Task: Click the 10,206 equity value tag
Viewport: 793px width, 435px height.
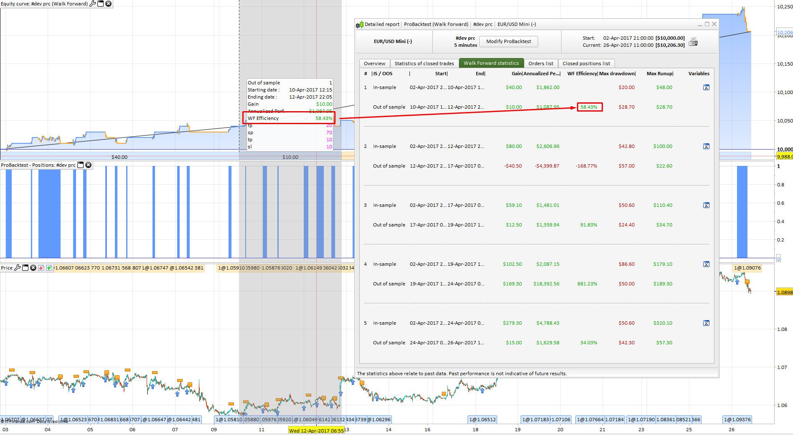Action: (x=784, y=32)
